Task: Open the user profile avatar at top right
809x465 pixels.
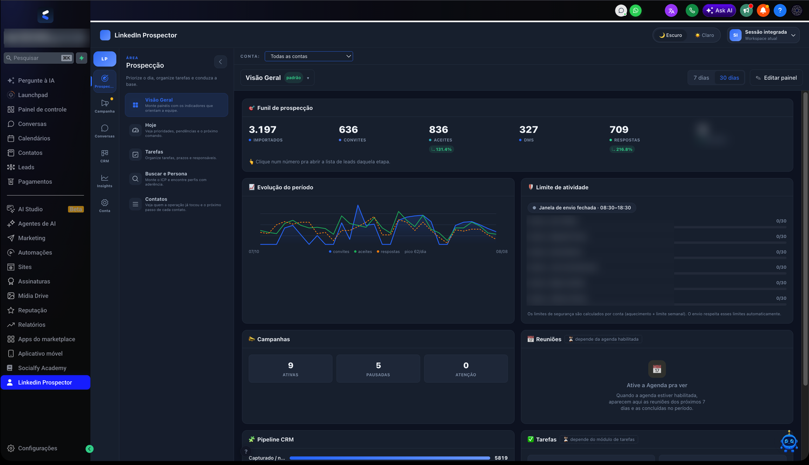Action: pyautogui.click(x=797, y=10)
